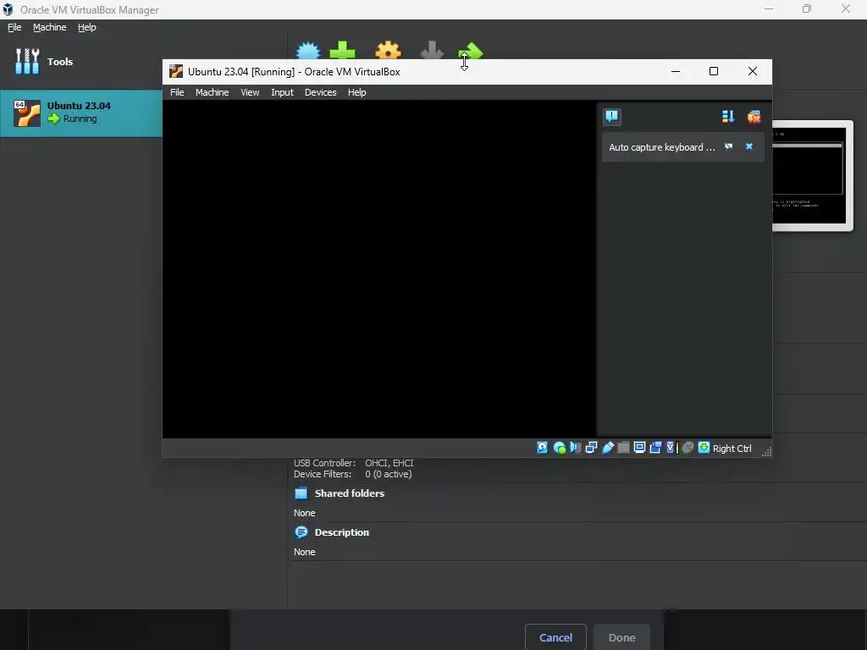Open the Input menu in VM window

pos(282,92)
